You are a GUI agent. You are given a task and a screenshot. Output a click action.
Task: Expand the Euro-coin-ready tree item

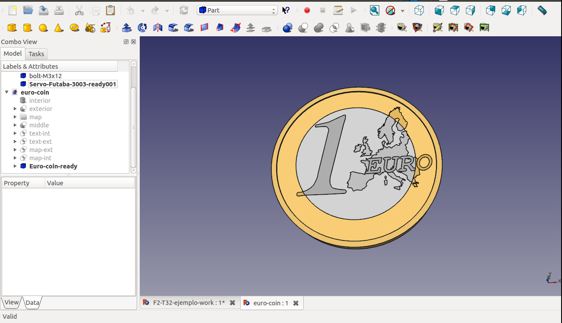(x=15, y=166)
